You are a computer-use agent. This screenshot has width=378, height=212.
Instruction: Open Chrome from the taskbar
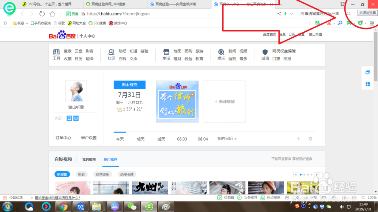tap(63, 207)
